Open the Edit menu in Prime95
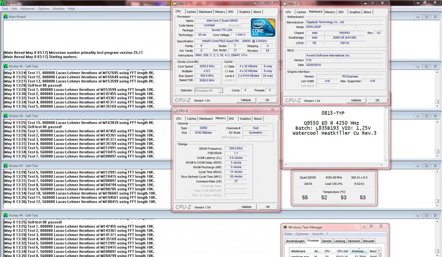 [14, 9]
